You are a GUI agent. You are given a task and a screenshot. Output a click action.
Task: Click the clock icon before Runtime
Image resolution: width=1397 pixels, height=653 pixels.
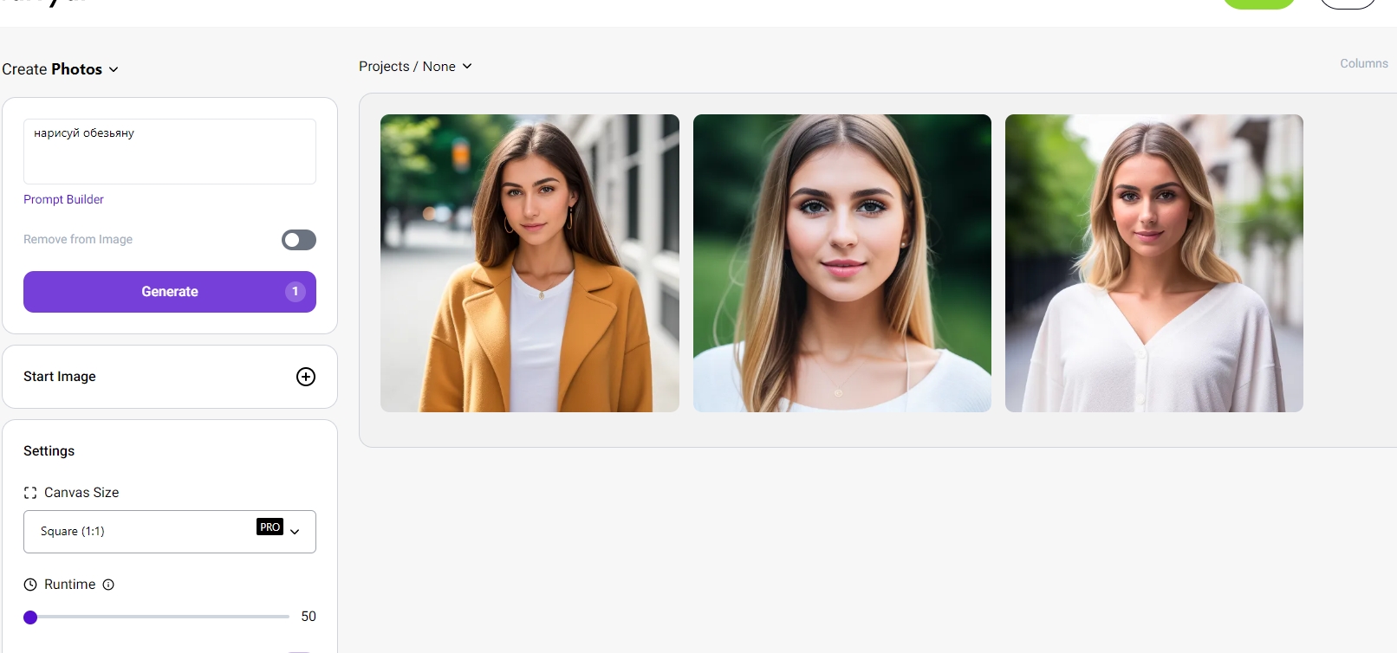pyautogui.click(x=30, y=585)
